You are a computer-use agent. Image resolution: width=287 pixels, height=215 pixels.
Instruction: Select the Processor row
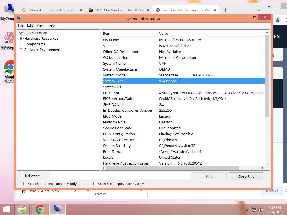(183, 93)
